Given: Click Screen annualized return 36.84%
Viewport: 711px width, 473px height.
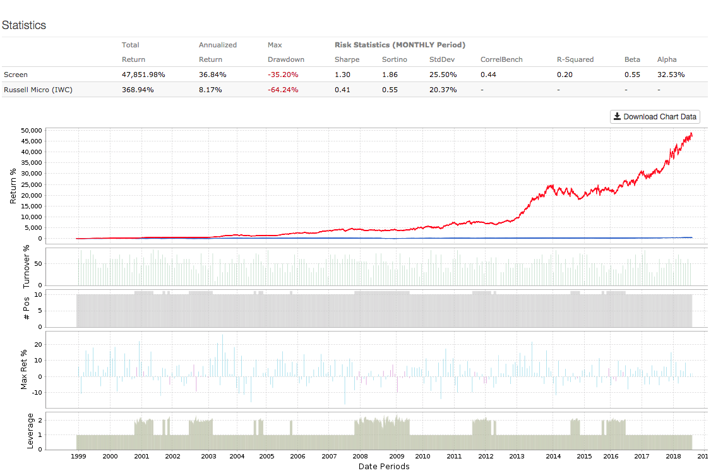Looking at the screenshot, I should 212,75.
